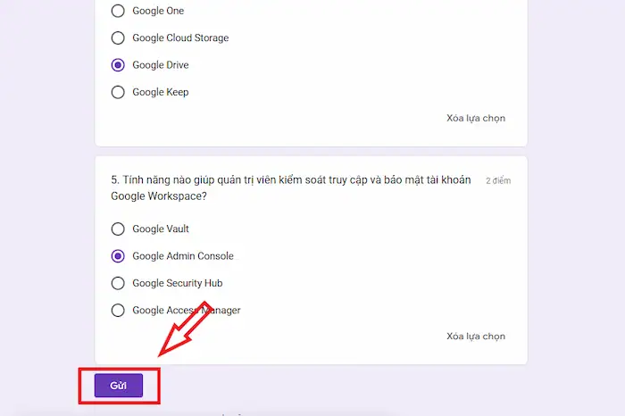Click the 'Google One' label text
The height and width of the screenshot is (416, 625).
pyautogui.click(x=158, y=11)
